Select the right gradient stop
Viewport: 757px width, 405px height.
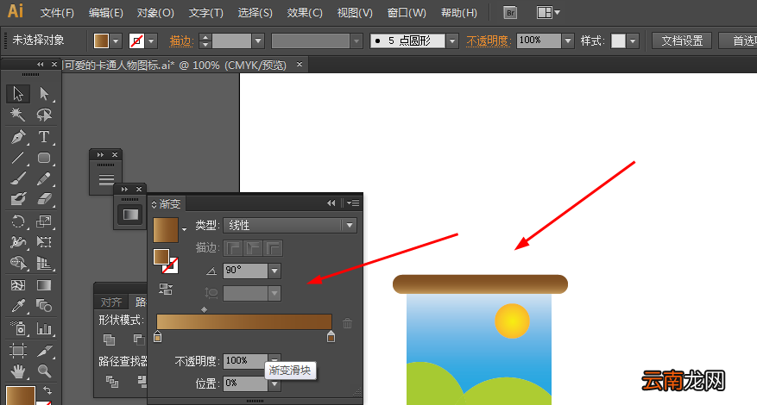click(331, 337)
